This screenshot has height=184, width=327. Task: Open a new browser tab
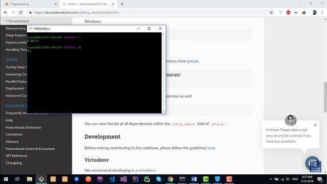(x=122, y=4)
